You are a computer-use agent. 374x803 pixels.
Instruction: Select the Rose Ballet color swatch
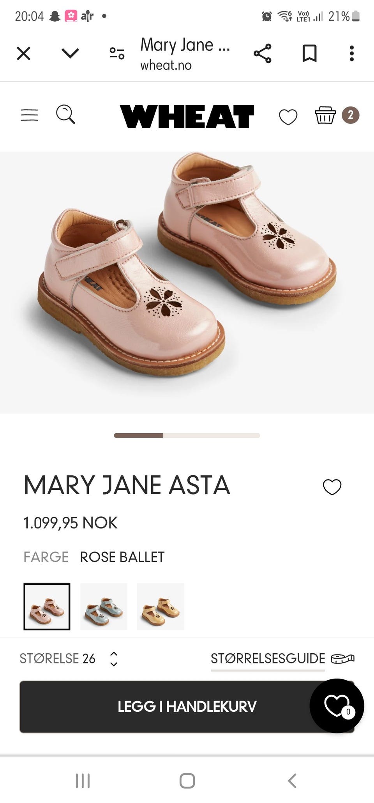47,606
